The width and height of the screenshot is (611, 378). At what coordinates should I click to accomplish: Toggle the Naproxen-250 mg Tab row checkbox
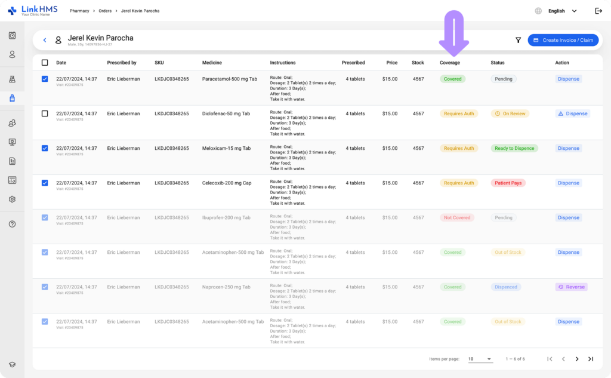[x=45, y=287]
